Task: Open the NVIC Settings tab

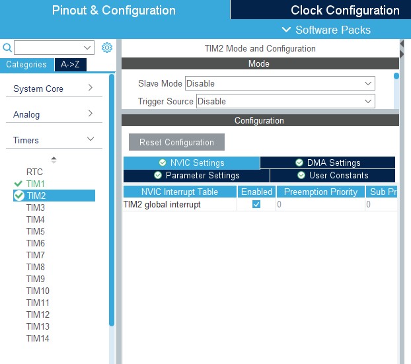Action: pyautogui.click(x=192, y=163)
